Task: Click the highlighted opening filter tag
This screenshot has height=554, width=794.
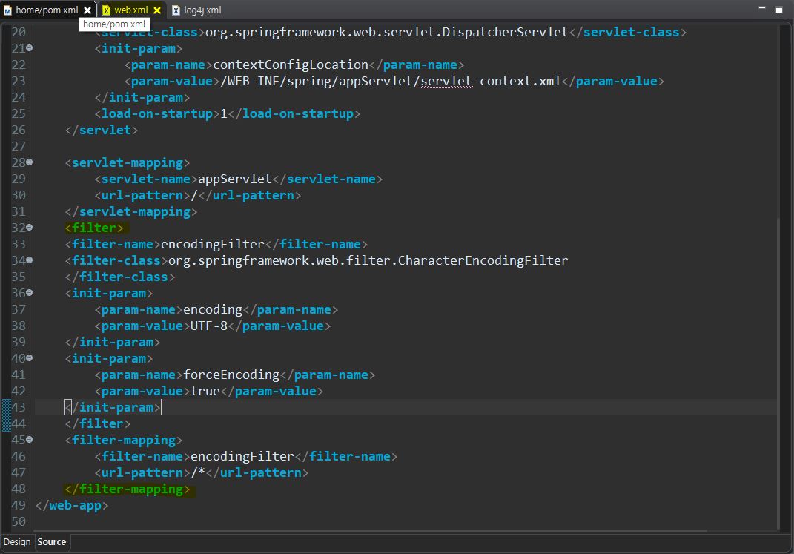Action: coord(94,228)
